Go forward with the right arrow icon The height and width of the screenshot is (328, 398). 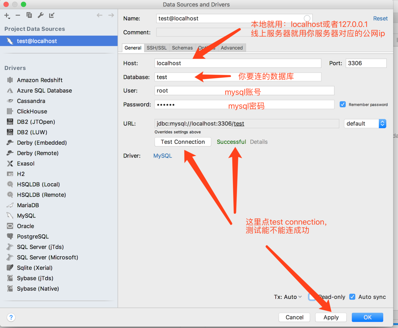pyautogui.click(x=111, y=15)
